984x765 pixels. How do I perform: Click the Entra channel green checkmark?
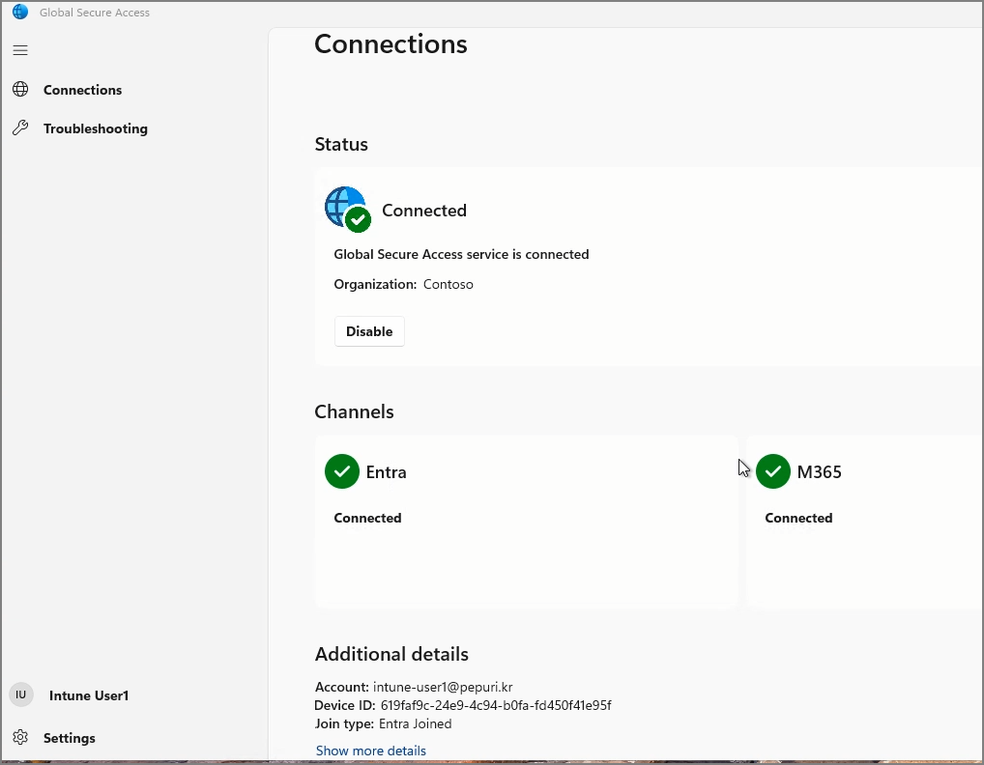pyautogui.click(x=342, y=471)
